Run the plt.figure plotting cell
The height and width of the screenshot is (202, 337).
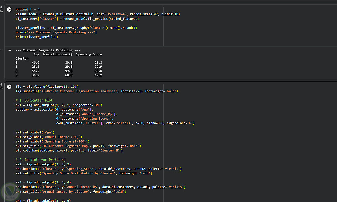[9, 87]
